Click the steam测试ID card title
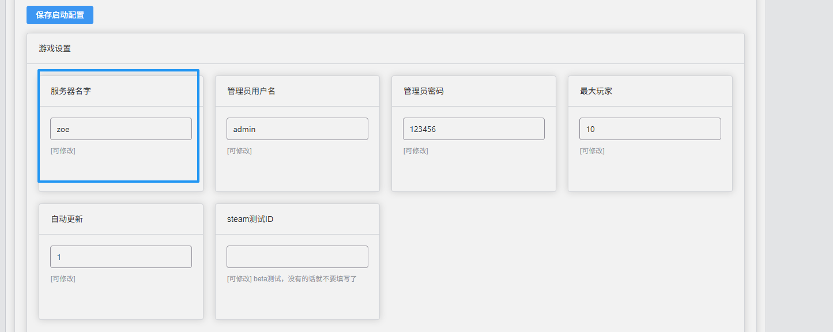 [x=250, y=219]
